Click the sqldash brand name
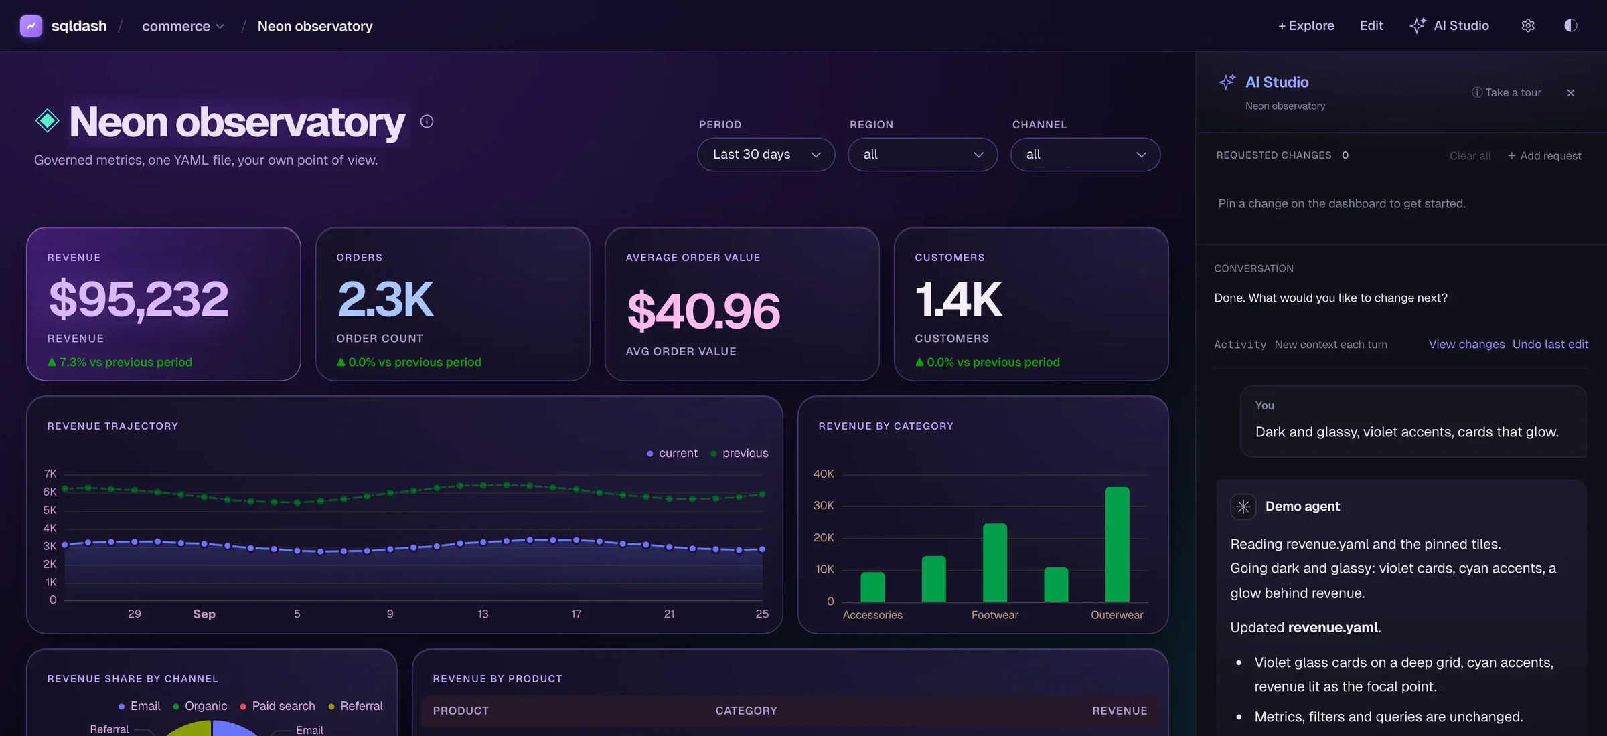 click(x=79, y=26)
